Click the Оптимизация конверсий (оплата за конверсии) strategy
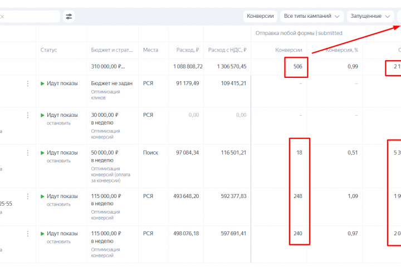Screen dimensions: 401x267 (x=110, y=175)
